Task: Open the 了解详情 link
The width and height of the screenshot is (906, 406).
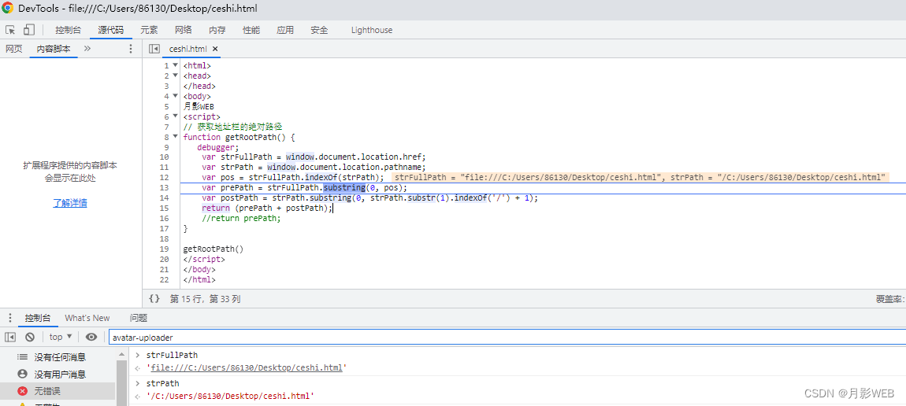Action: click(70, 204)
